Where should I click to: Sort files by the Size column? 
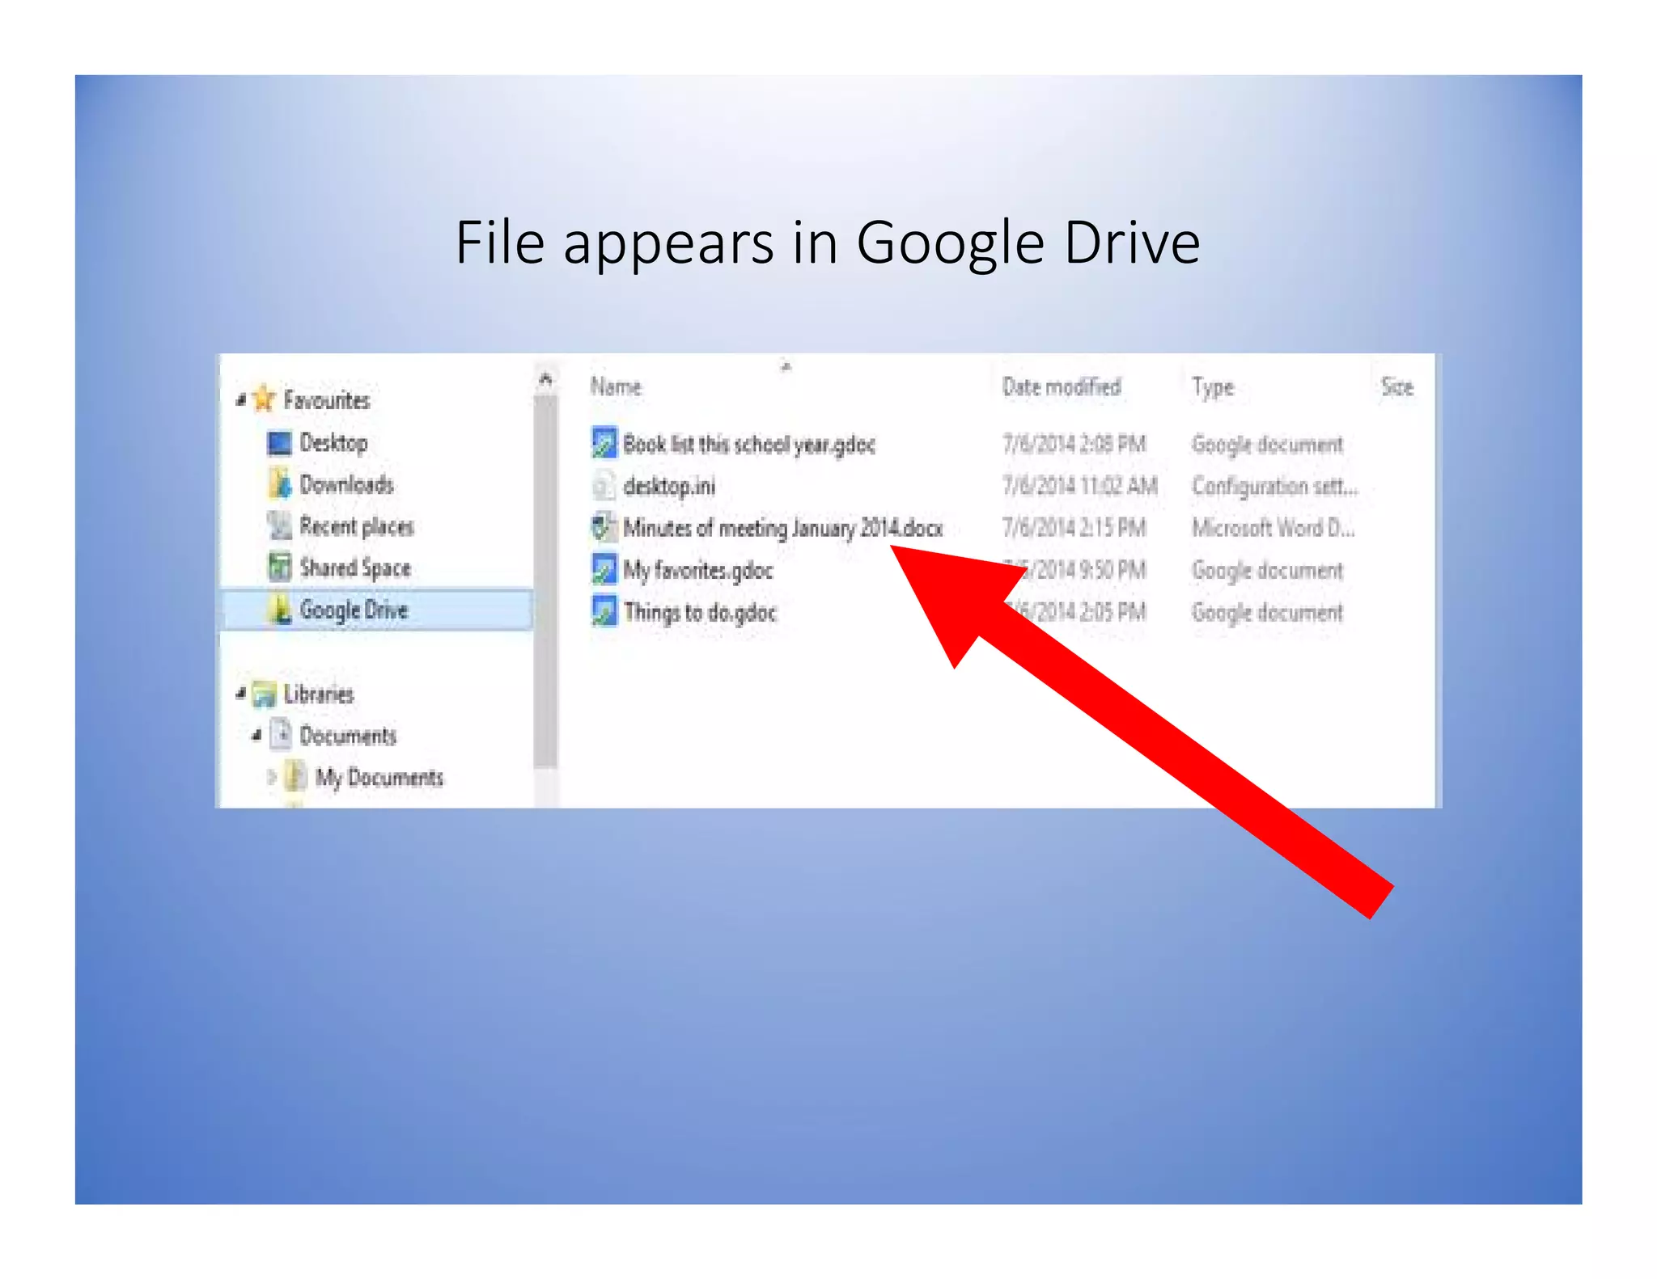[1397, 386]
